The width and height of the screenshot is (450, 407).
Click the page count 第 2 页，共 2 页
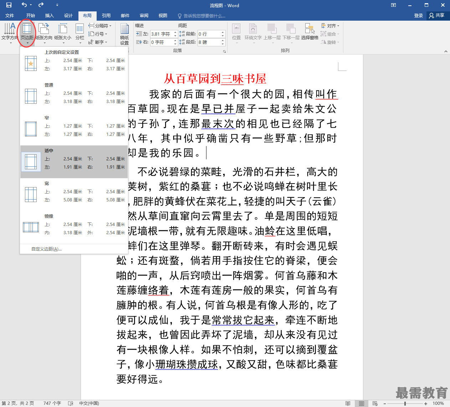coord(18,403)
